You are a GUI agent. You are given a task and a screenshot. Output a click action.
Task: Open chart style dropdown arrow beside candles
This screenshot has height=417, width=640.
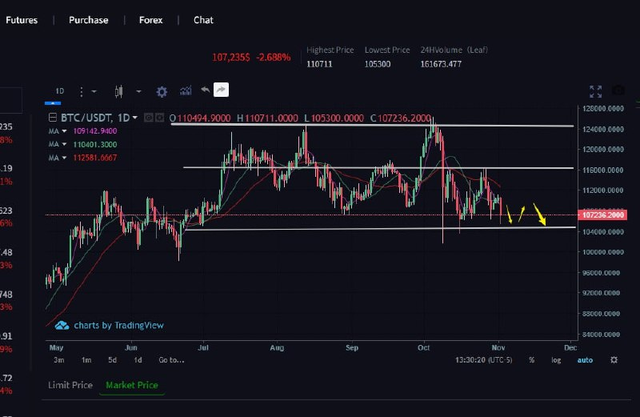coord(138,91)
